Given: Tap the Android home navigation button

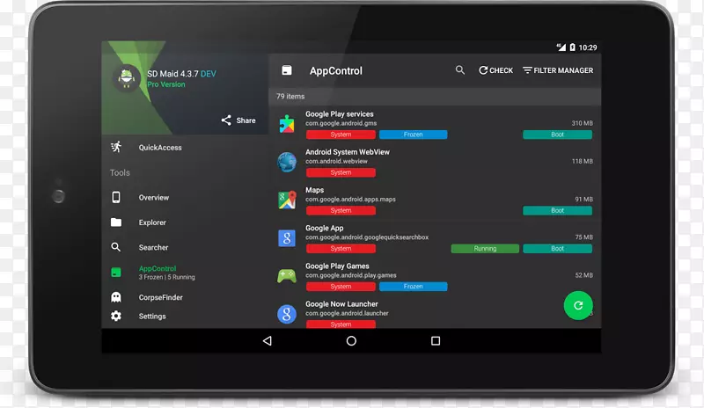Looking at the screenshot, I should coord(351,340).
